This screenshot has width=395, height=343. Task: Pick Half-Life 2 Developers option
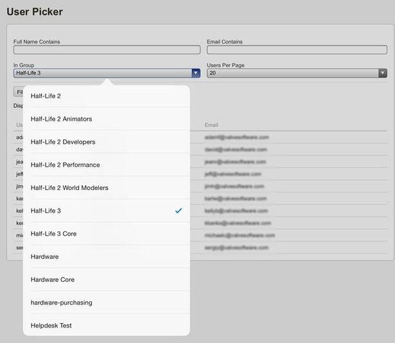[107, 142]
